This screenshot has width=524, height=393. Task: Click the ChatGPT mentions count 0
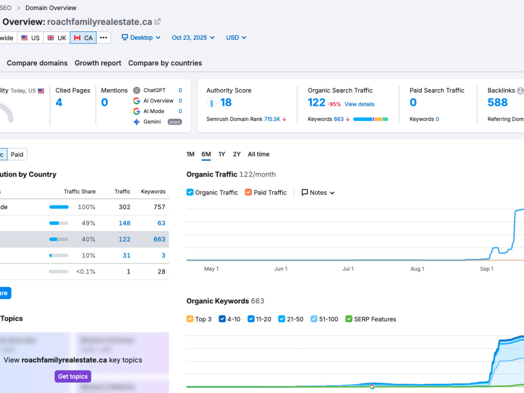pyautogui.click(x=180, y=90)
